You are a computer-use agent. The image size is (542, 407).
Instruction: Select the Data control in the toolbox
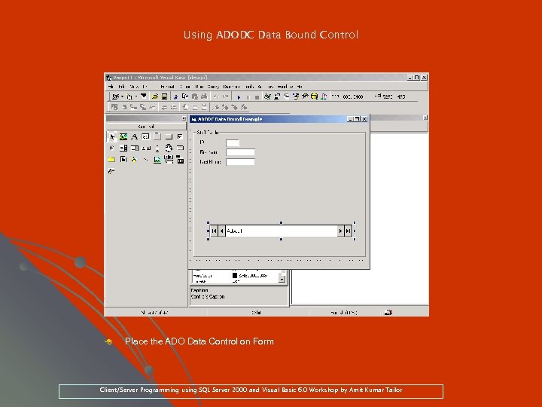click(x=169, y=160)
